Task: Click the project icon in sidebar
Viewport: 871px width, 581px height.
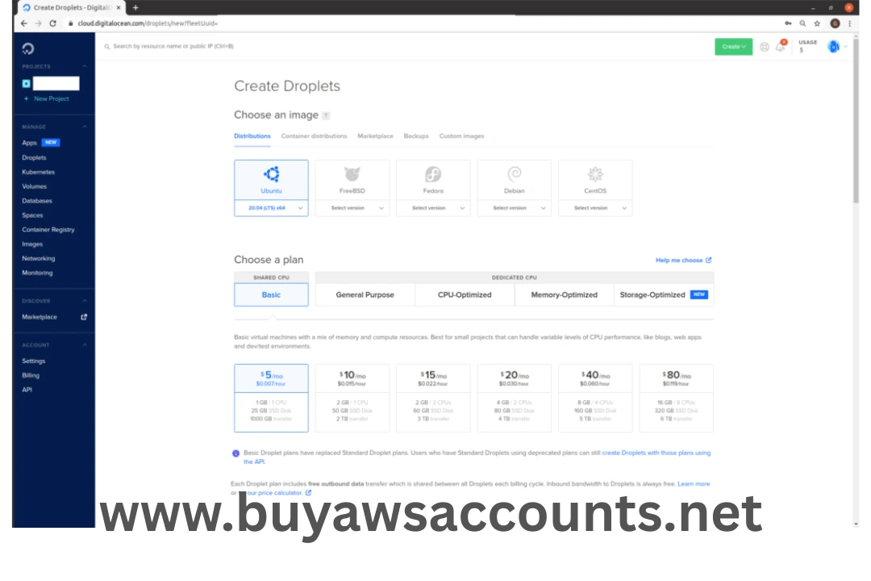Action: (x=26, y=83)
